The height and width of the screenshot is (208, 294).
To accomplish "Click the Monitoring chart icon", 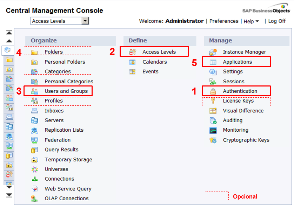I will (x=213, y=130).
